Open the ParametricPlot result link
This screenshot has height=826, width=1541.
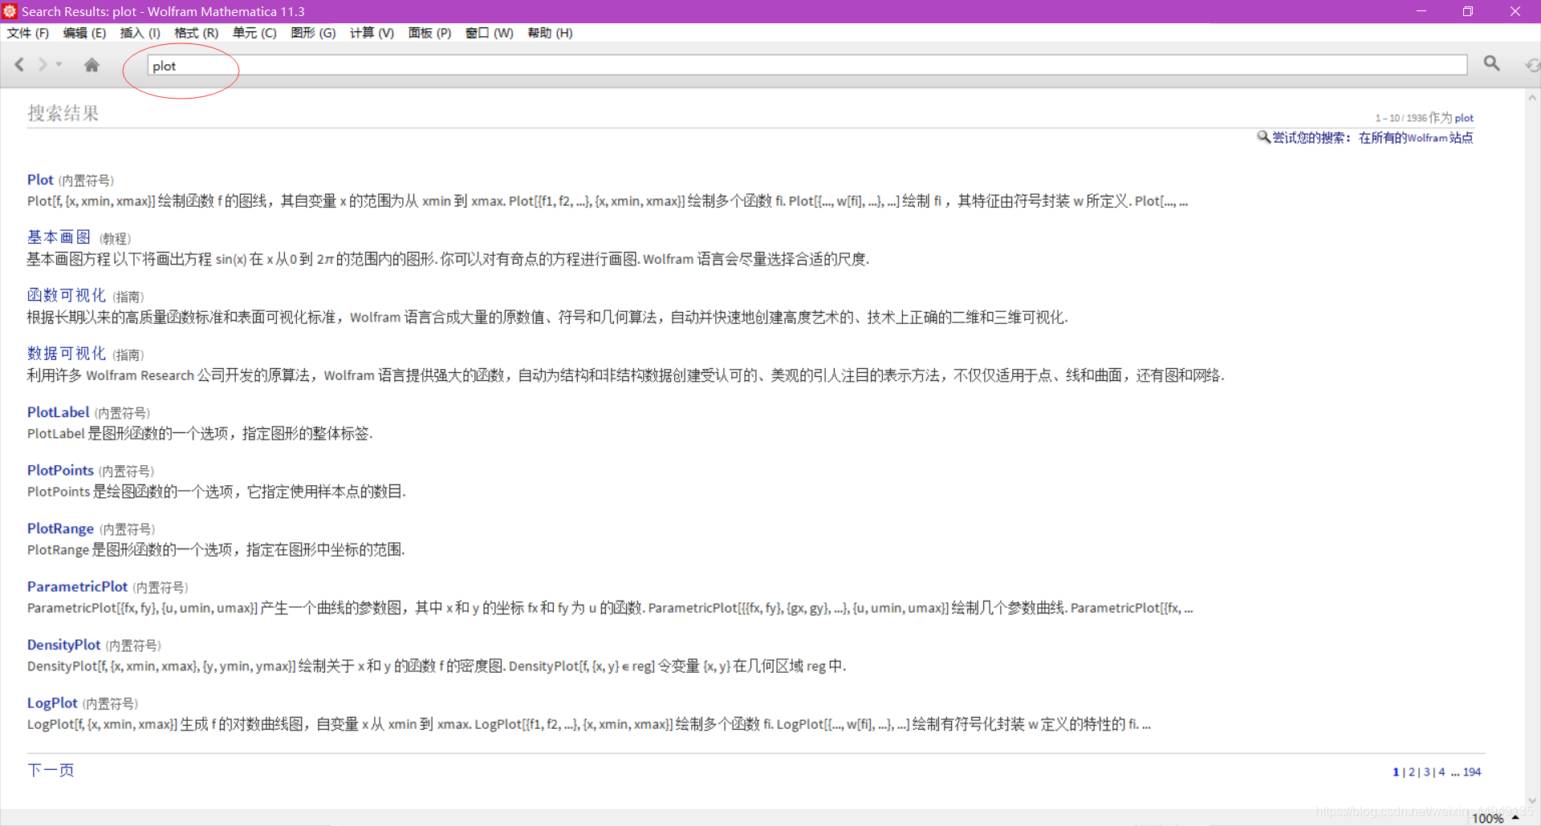click(77, 586)
